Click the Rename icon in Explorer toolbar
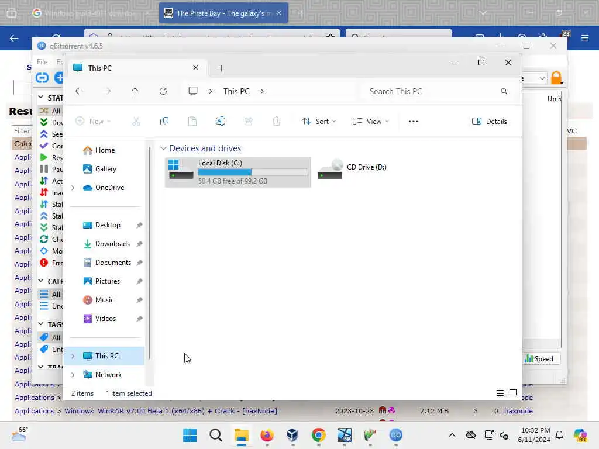The height and width of the screenshot is (449, 599). pyautogui.click(x=221, y=122)
